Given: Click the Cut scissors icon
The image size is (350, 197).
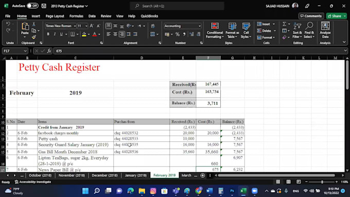Looking at the screenshot, I should [x=33, y=24].
